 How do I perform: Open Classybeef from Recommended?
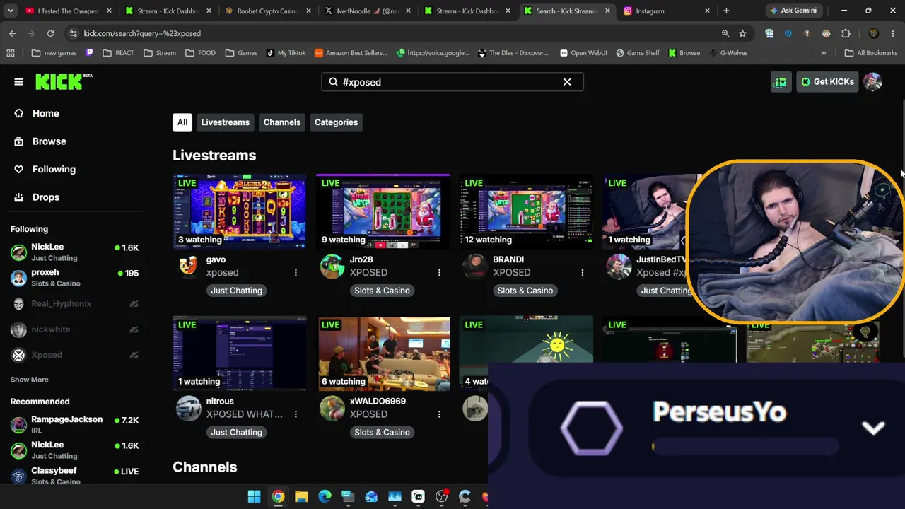pos(74,475)
